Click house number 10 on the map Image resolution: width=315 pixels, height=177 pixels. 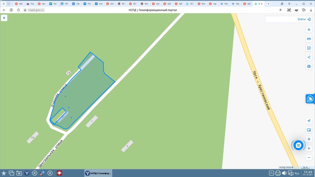click(69, 73)
